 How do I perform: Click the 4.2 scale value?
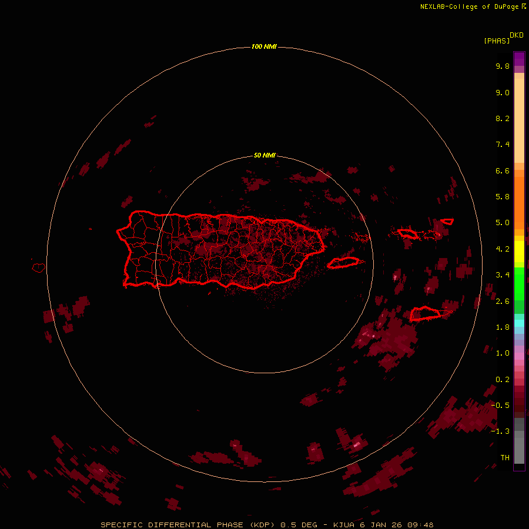coord(503,249)
